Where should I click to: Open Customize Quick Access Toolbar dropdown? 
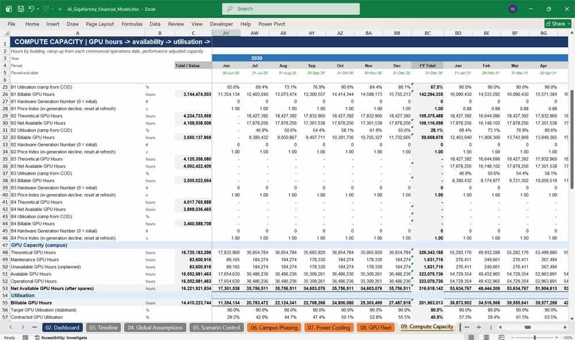coord(60,9)
